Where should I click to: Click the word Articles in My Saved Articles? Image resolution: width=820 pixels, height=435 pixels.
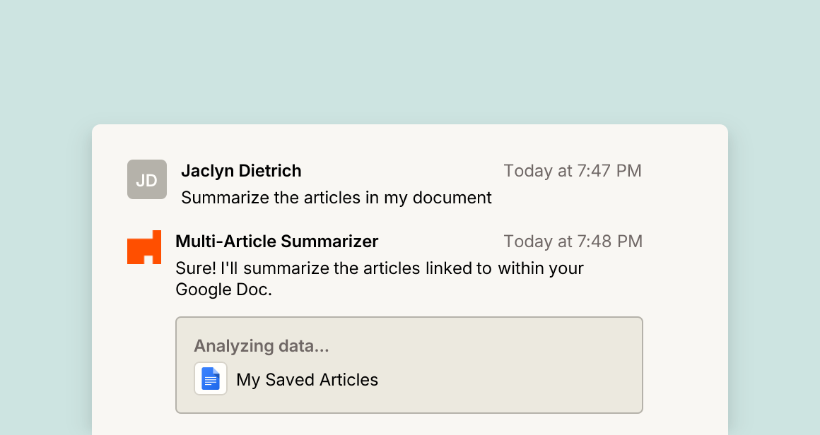[348, 380]
